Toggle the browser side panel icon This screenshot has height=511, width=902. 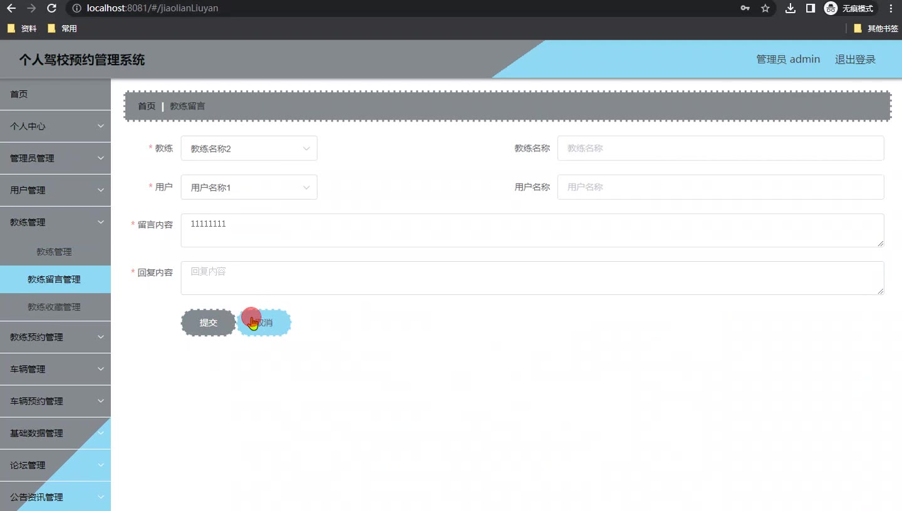(810, 9)
